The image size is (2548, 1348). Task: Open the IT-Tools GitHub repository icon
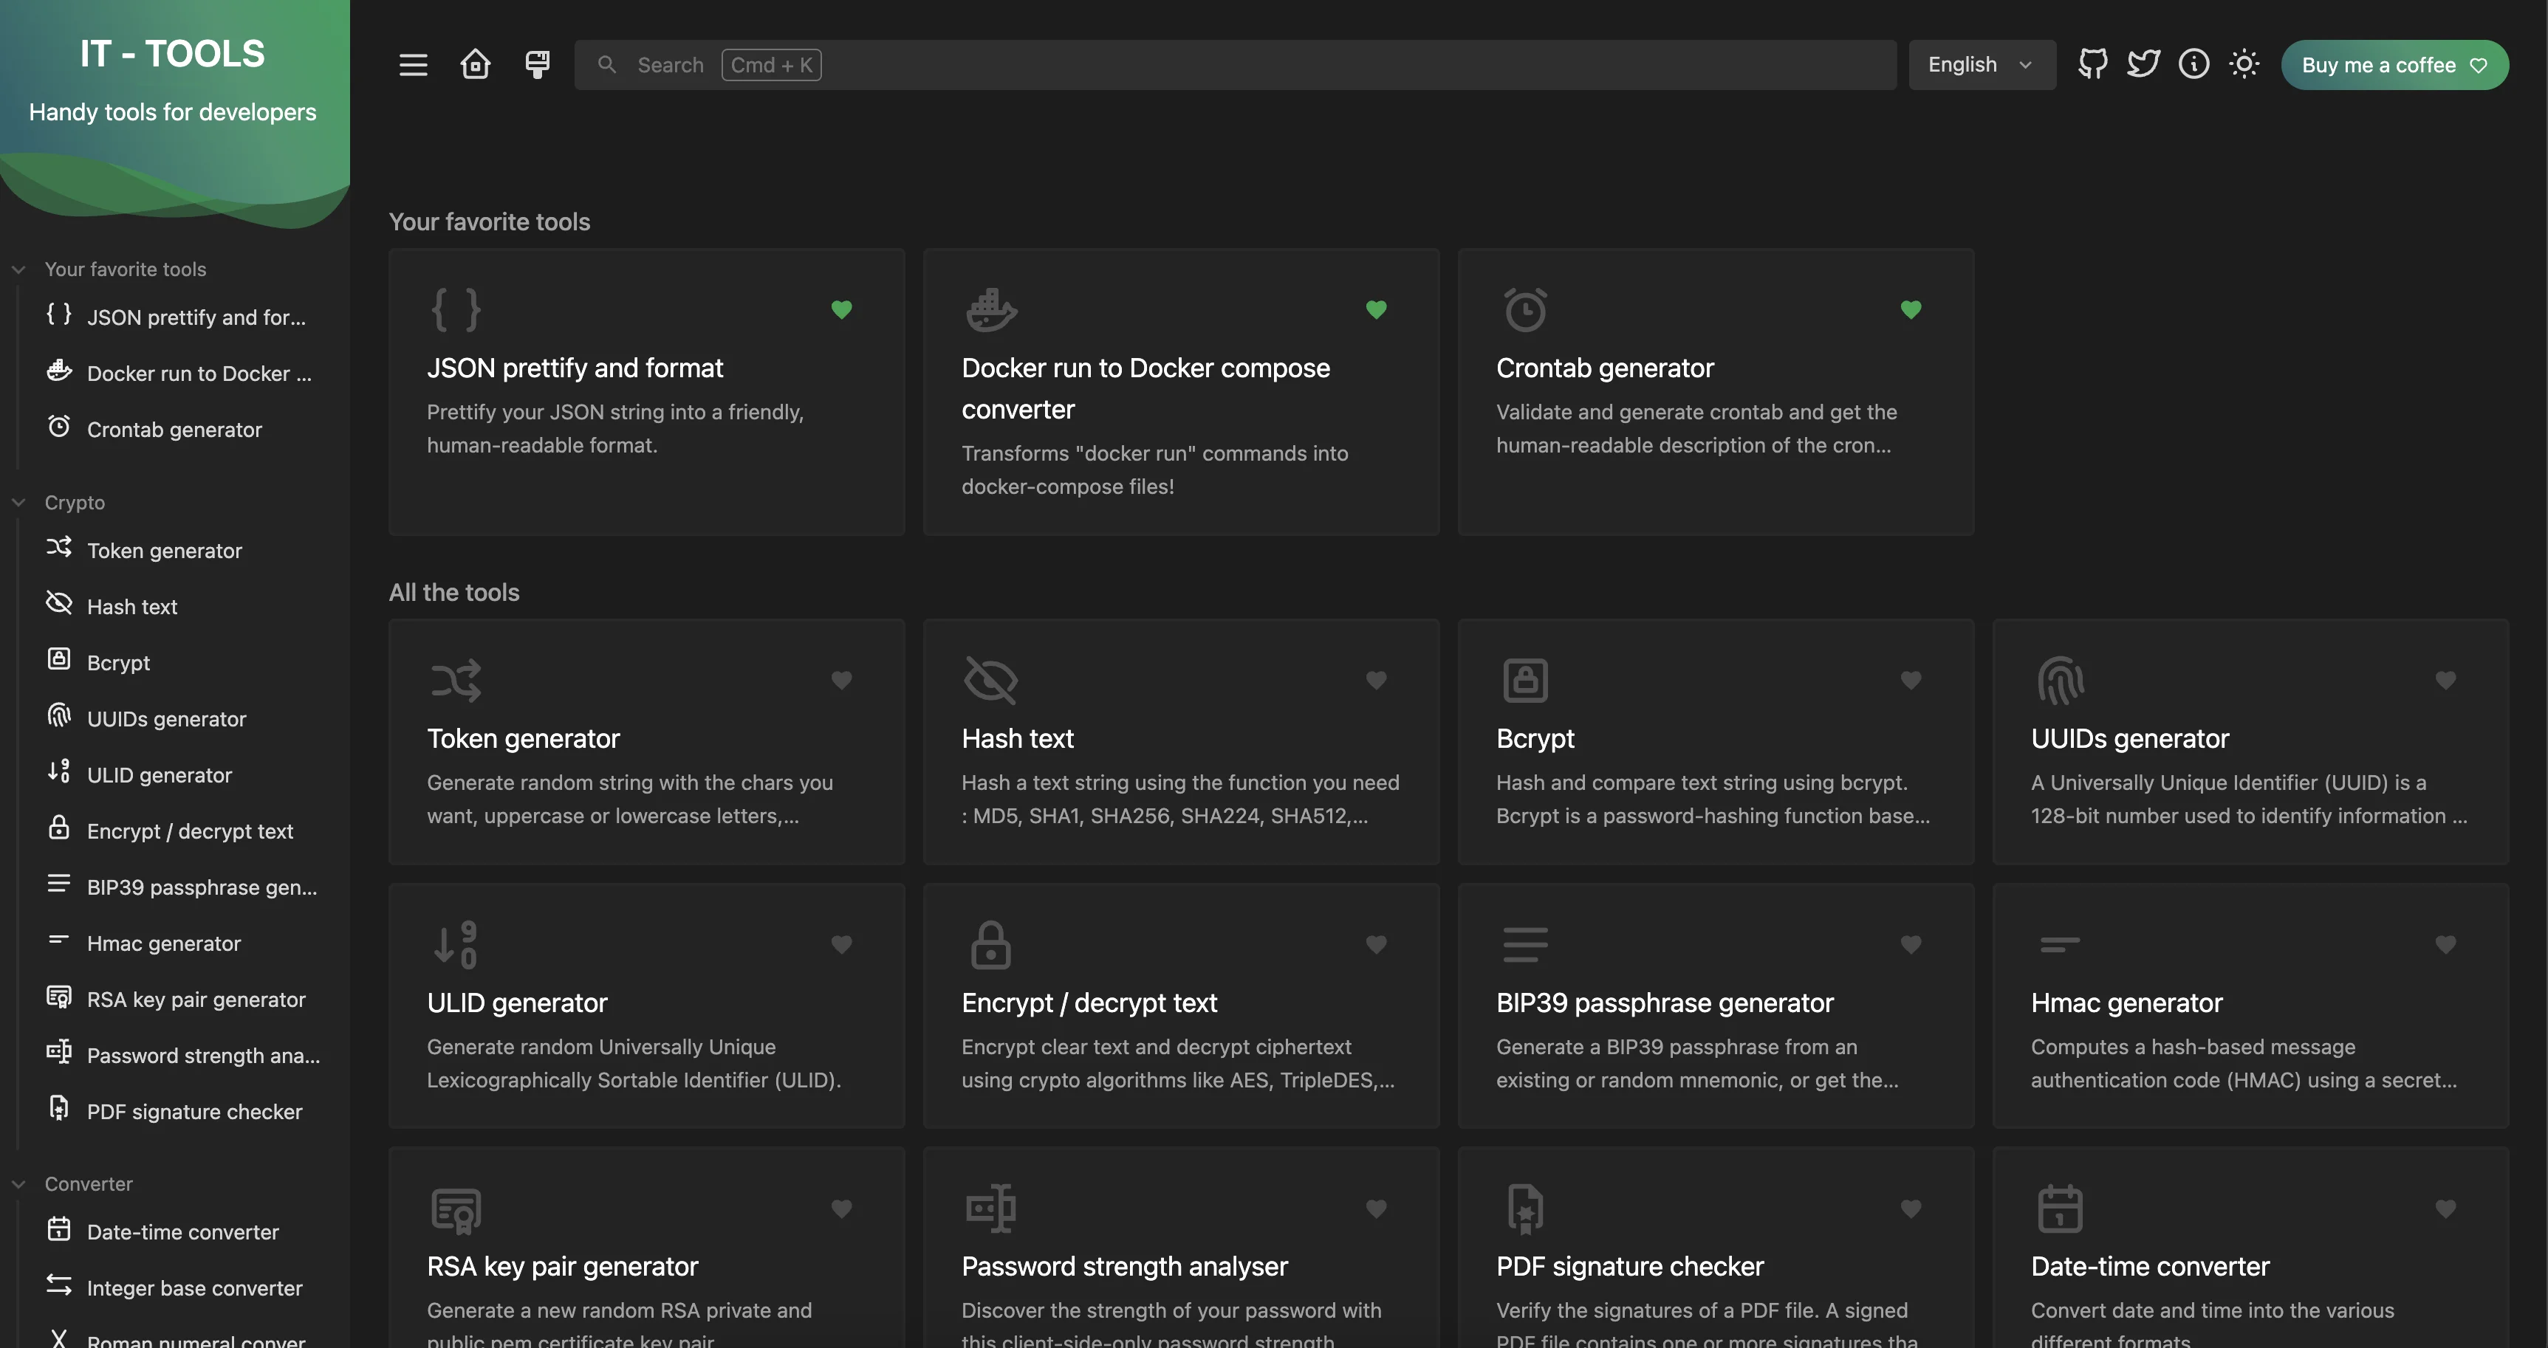pos(2093,63)
